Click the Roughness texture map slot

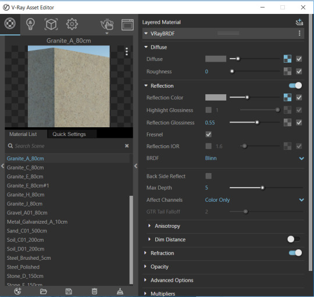point(288,71)
